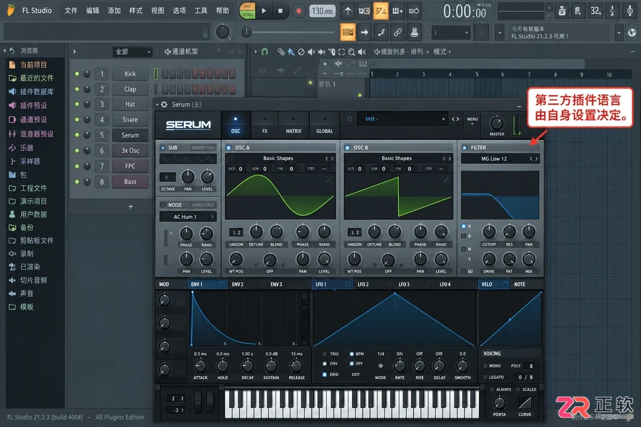Select the playlist select (marquee) tool
This screenshot has height=427, width=641.
341,52
